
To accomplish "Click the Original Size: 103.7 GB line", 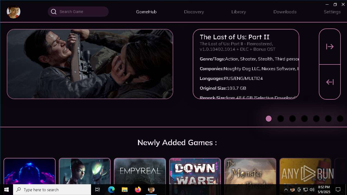I will pyautogui.click(x=223, y=88).
